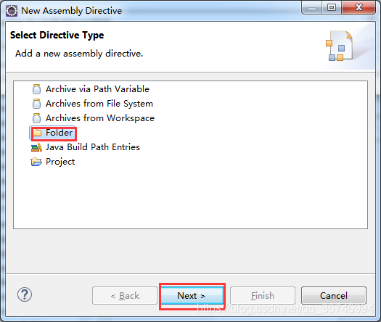Select Java Build Path Entries directive

(93, 147)
